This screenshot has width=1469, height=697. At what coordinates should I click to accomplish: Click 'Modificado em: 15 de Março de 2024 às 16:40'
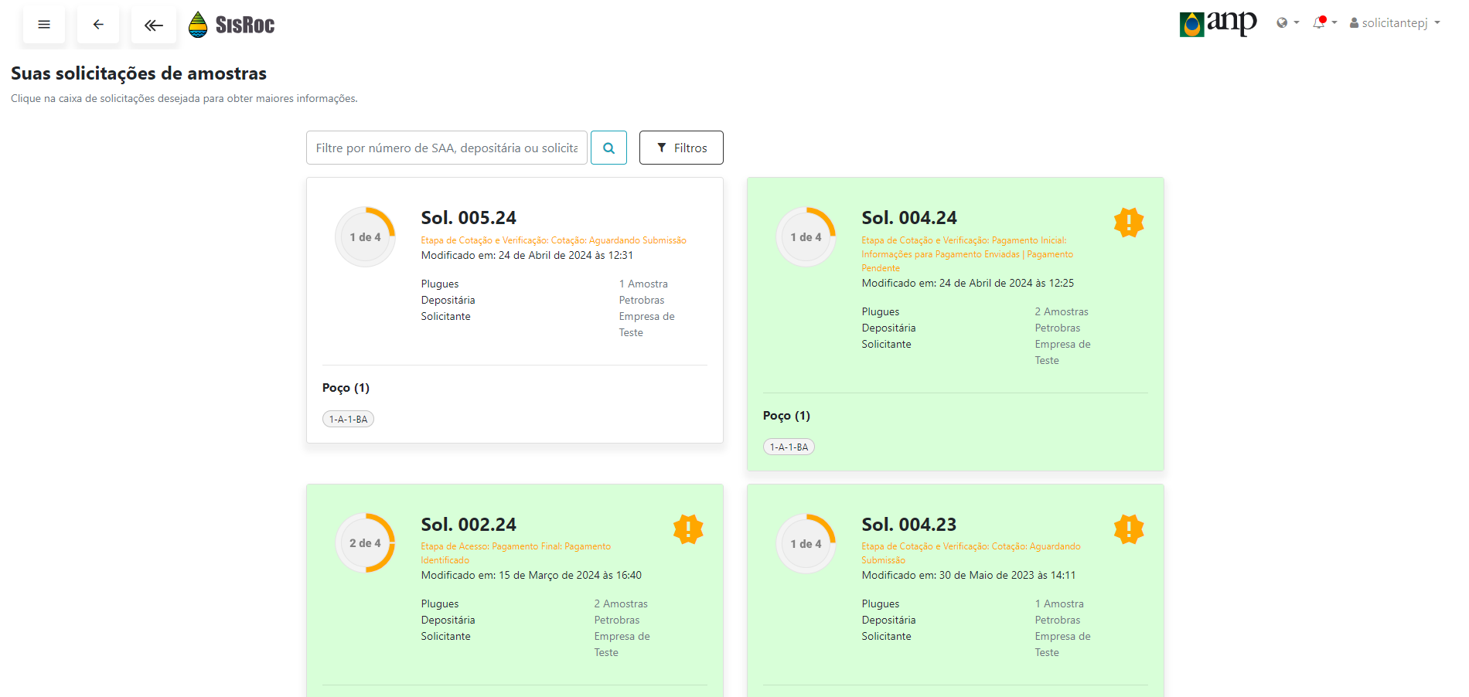pos(531,575)
